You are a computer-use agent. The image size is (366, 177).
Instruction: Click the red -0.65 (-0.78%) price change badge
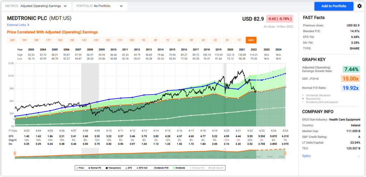point(280,19)
